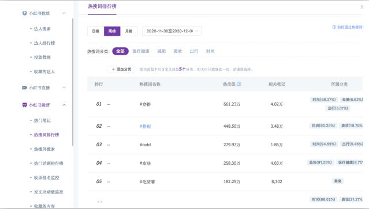Click the 热度值 column header
This screenshot has width=369, height=209.
pos(229,84)
